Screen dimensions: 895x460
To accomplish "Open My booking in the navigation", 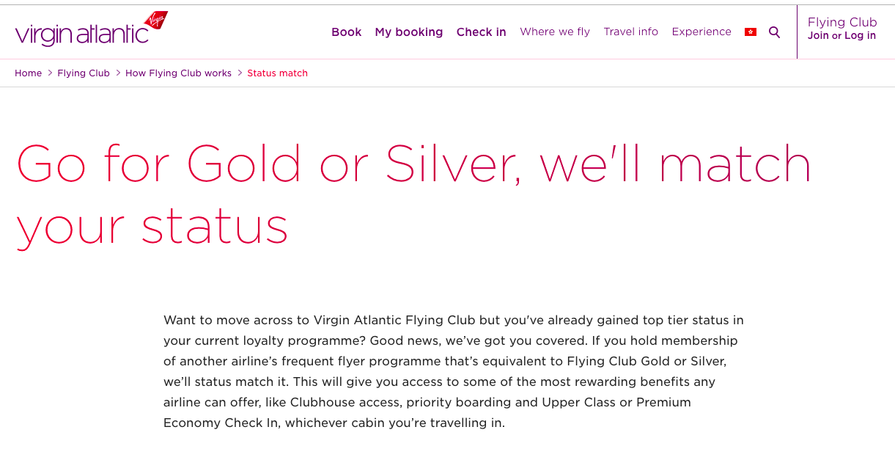I will (409, 32).
